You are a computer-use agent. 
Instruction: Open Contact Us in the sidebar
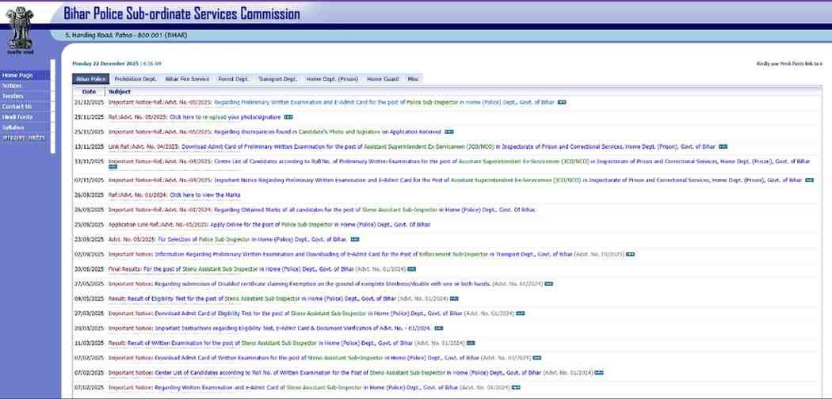17,106
